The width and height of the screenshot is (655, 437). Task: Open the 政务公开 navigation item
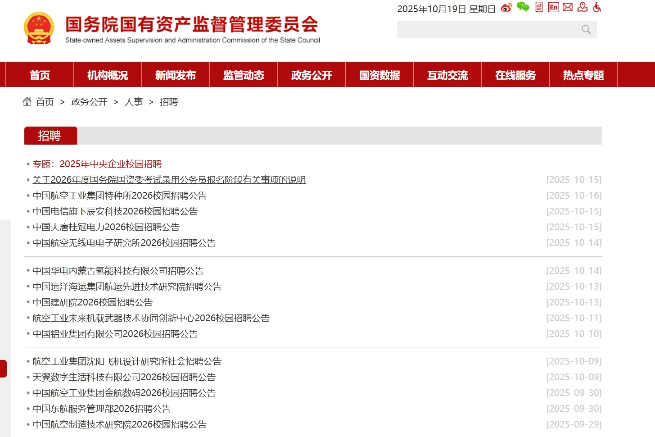[312, 75]
